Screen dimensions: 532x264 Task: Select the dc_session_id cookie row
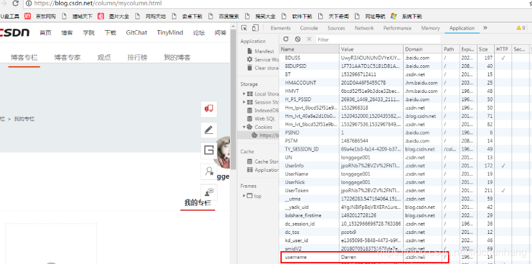pyautogui.click(x=406, y=224)
